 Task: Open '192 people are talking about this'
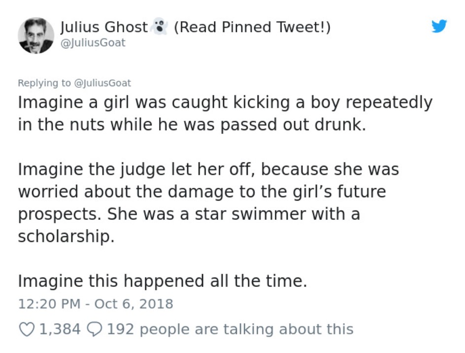(230, 329)
